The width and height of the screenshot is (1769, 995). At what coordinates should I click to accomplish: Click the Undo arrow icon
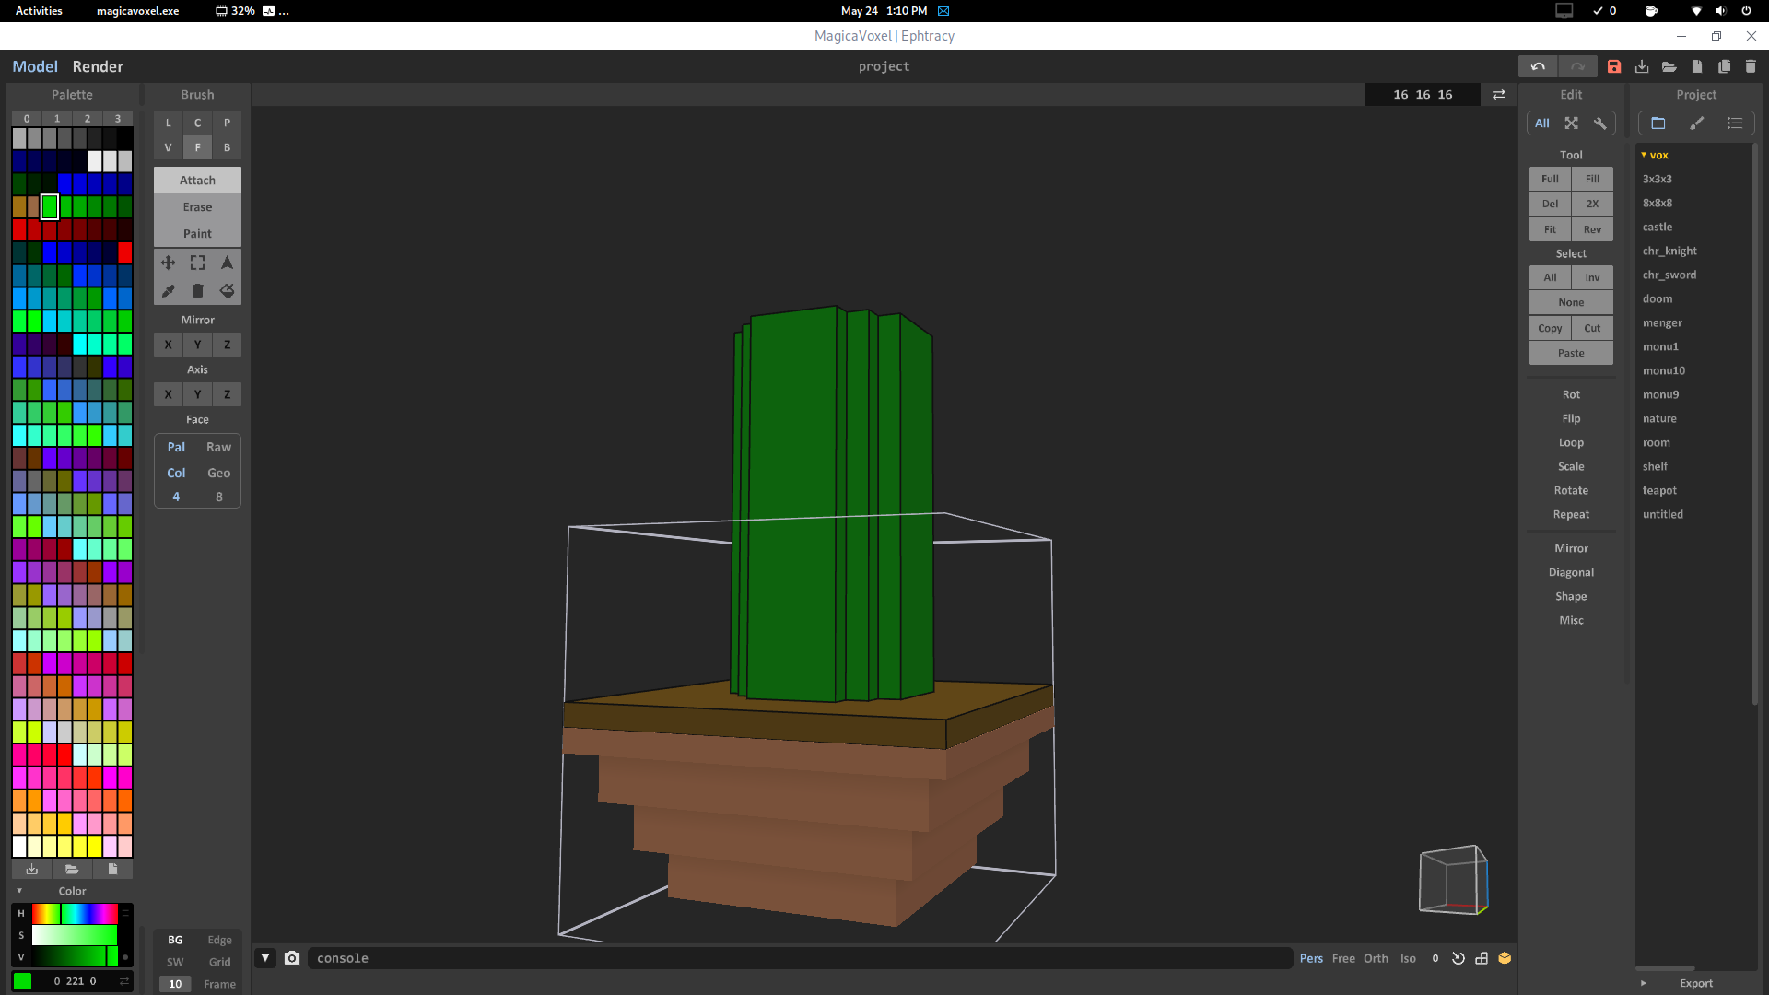click(1538, 66)
